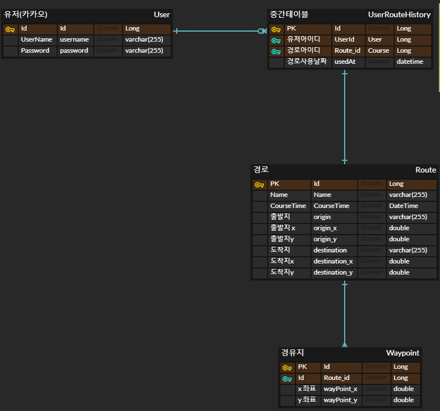Click the Domain placeholder in wayPoint_y row
Screen dimensions: 440x411
click(376, 400)
